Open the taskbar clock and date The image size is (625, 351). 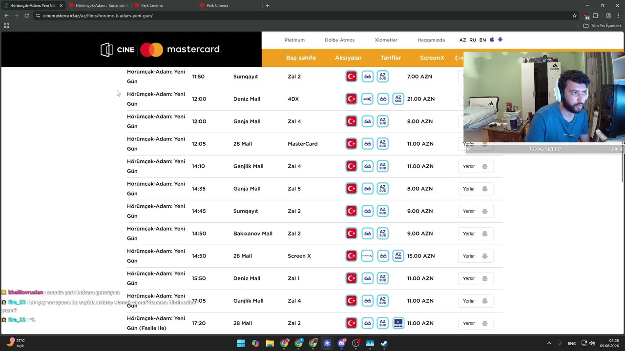[x=609, y=343]
